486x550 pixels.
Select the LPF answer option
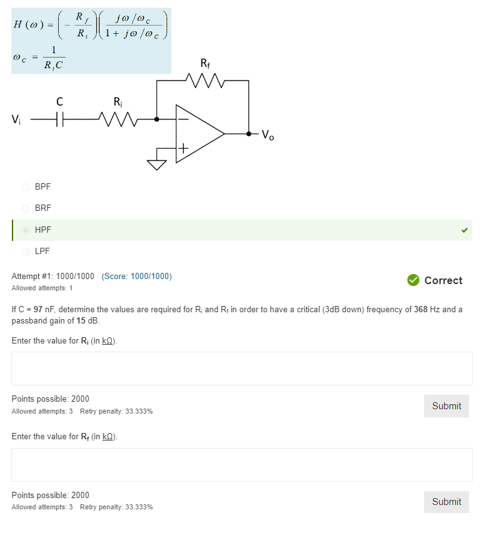26,251
